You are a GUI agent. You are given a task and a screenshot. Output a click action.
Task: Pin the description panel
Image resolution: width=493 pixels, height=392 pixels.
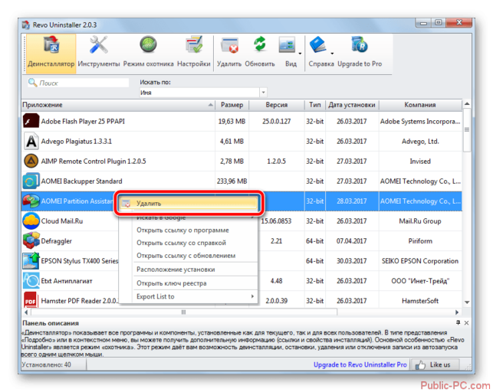click(x=458, y=322)
